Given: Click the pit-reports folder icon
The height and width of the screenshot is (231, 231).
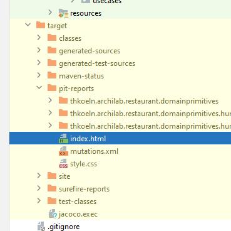Looking at the screenshot, I should [x=52, y=88].
